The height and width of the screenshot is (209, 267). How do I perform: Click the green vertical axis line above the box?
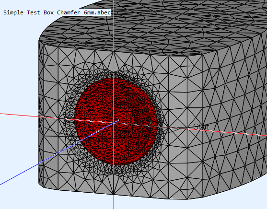tap(114, 25)
